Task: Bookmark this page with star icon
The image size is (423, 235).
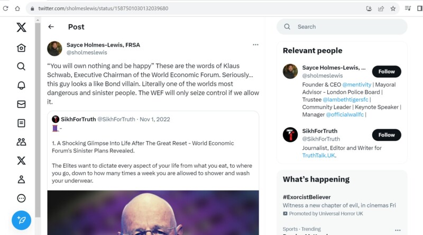Action: coord(393,8)
